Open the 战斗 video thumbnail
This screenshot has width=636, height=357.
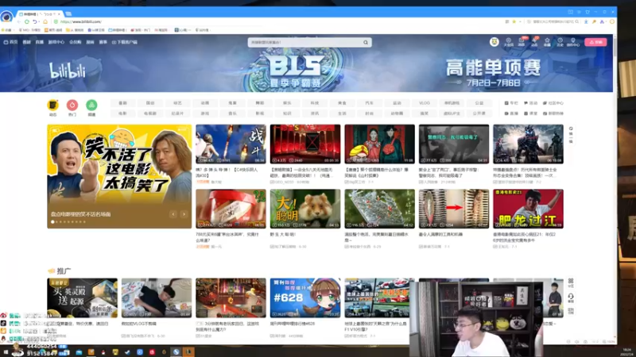pos(231,144)
